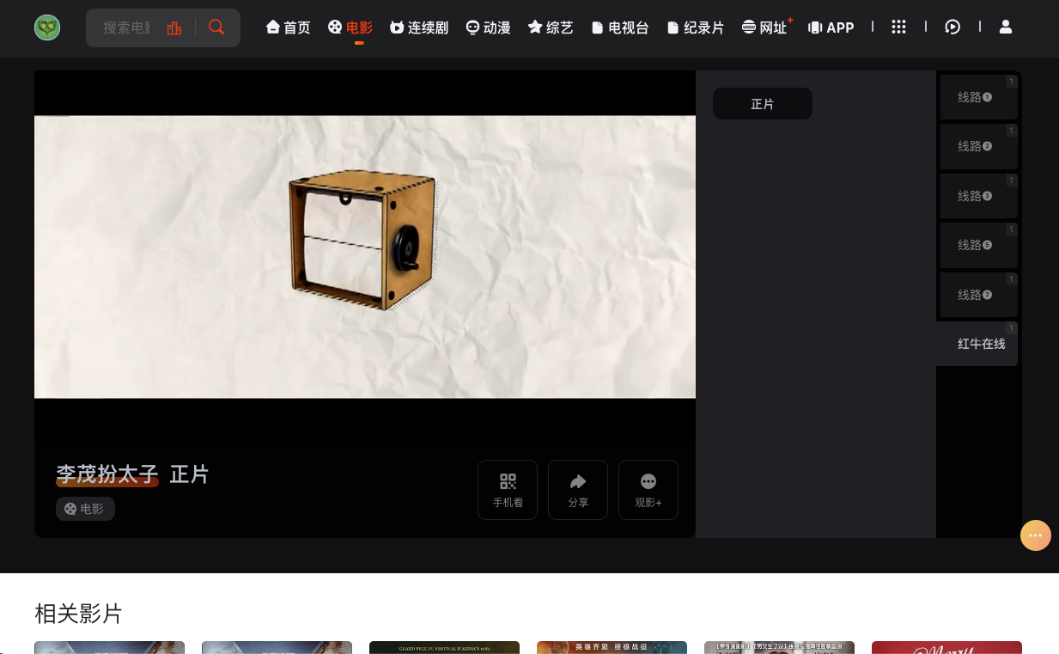
Task: Click the play history circle icon
Action: coord(952,28)
